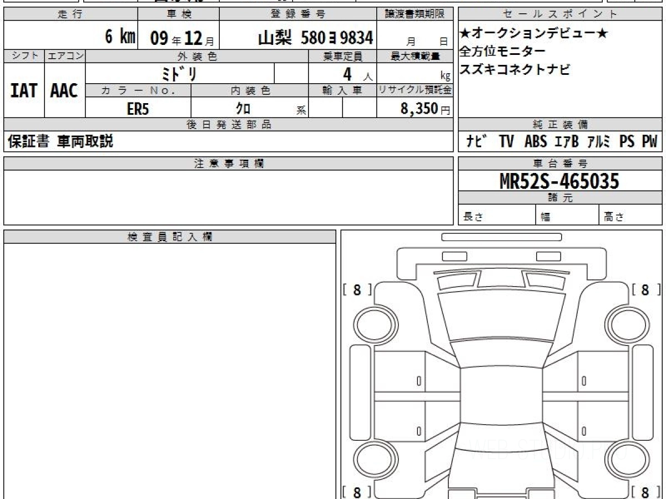The height and width of the screenshot is (499, 666).
Task: Select color code ER5
Action: click(x=138, y=109)
